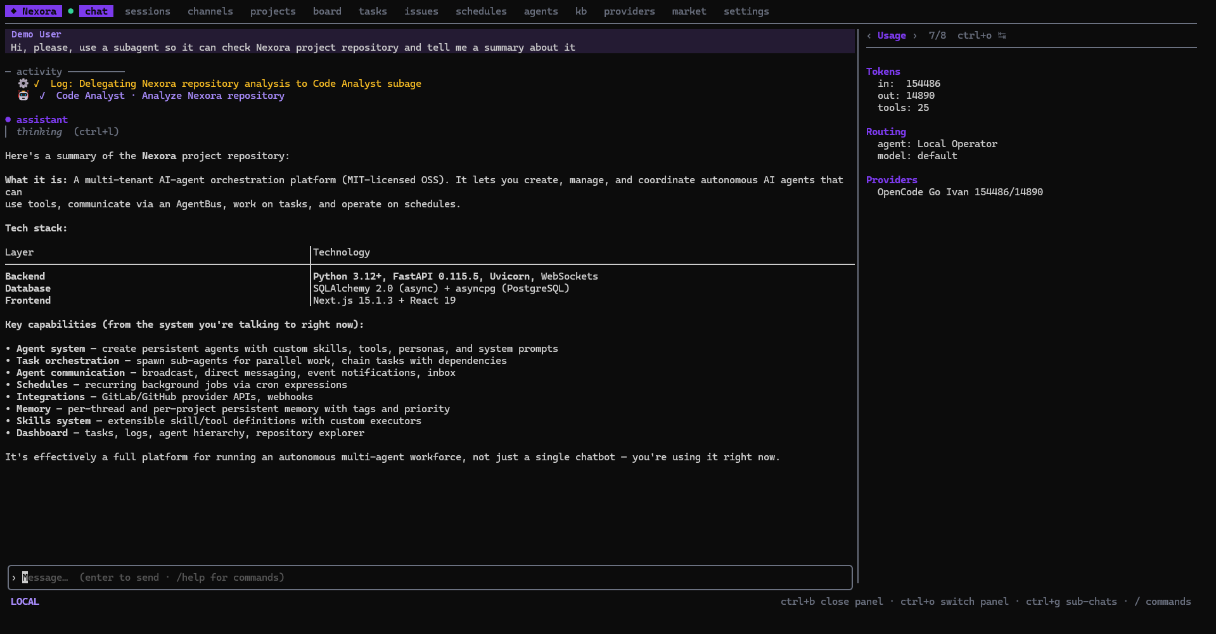
Task: Open the board tab
Action: [x=327, y=11]
